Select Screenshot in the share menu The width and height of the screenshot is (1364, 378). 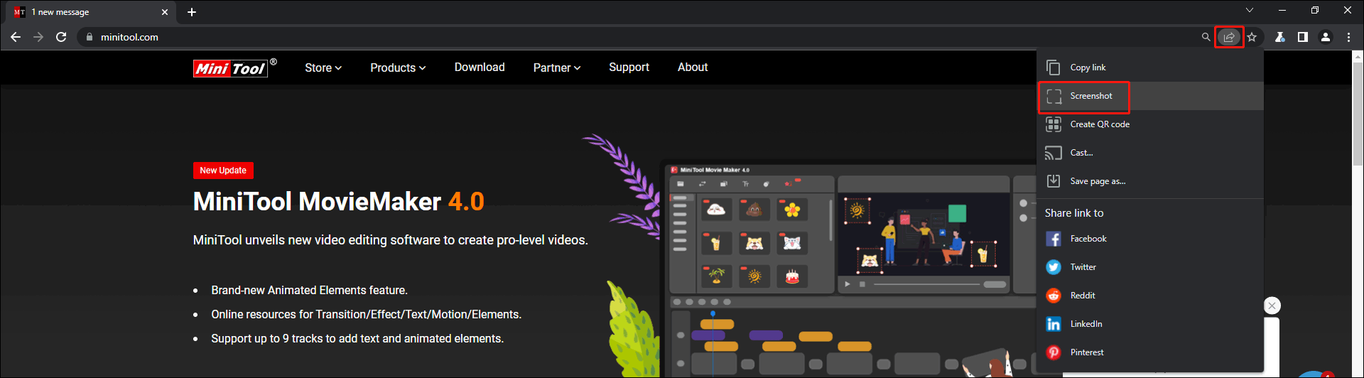pyautogui.click(x=1150, y=96)
